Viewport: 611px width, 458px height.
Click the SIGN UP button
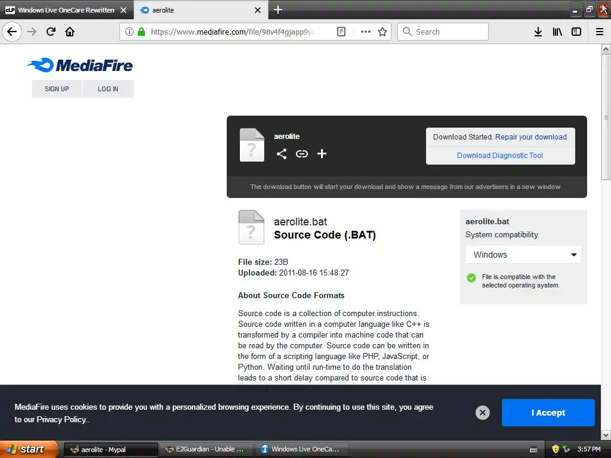(57, 89)
